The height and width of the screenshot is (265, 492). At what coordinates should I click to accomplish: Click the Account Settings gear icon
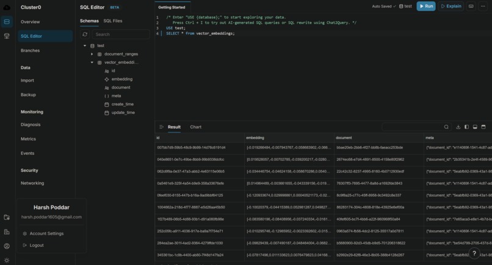tap(25, 234)
